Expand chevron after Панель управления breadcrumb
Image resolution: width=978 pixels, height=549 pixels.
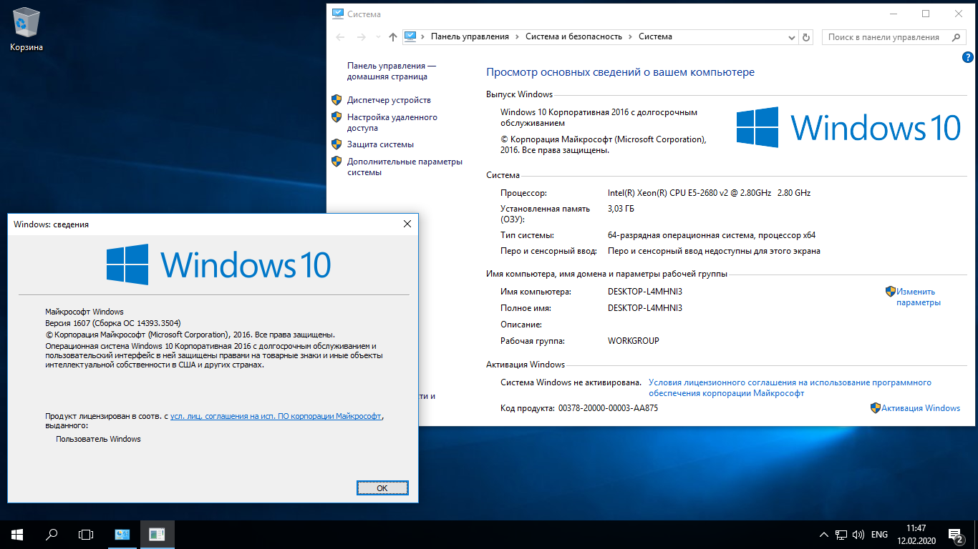[x=518, y=36]
